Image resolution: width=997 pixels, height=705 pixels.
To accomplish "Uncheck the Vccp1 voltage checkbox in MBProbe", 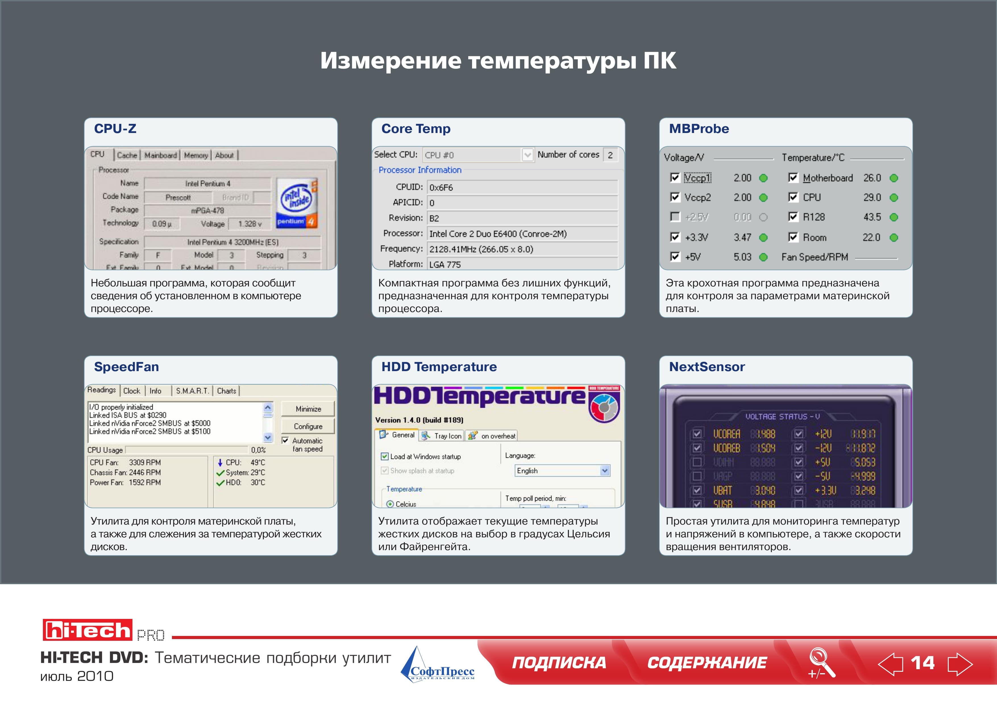I will point(675,178).
